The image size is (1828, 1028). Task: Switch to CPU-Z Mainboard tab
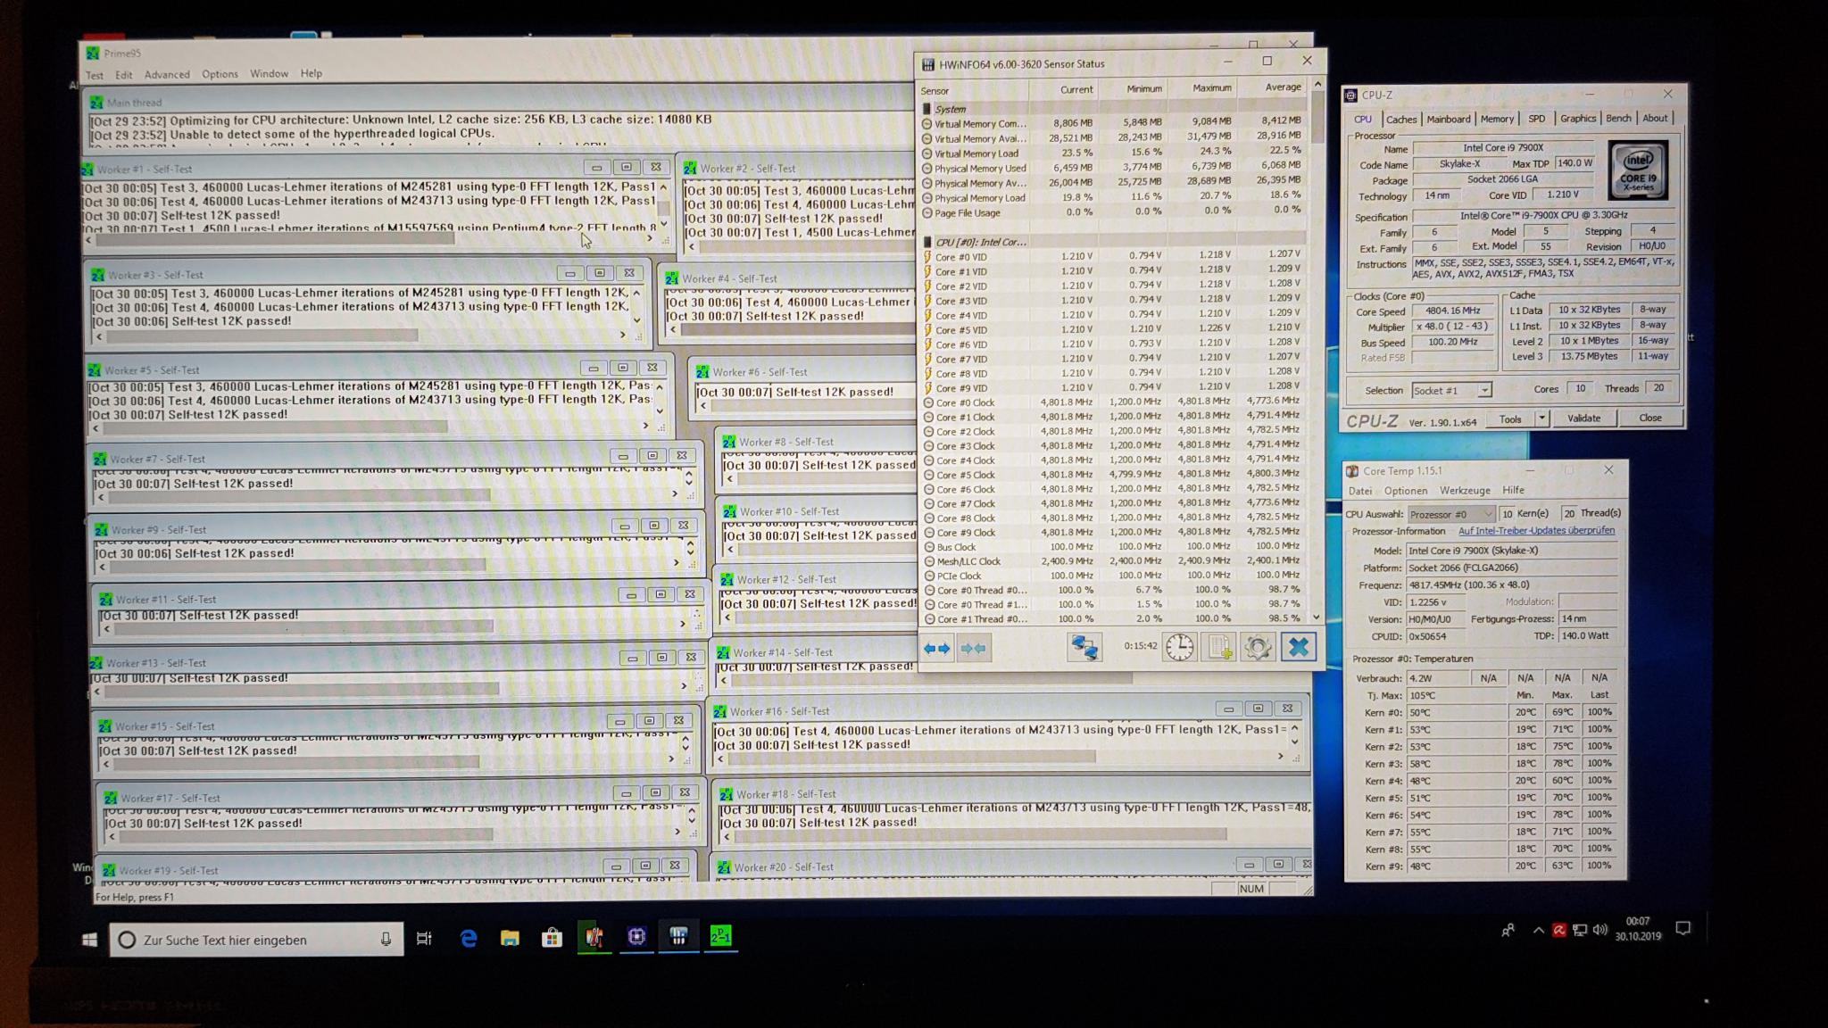coord(1448,119)
